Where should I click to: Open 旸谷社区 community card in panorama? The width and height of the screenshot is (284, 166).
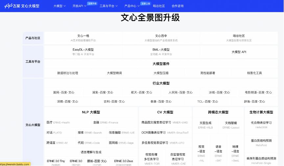click(239, 38)
